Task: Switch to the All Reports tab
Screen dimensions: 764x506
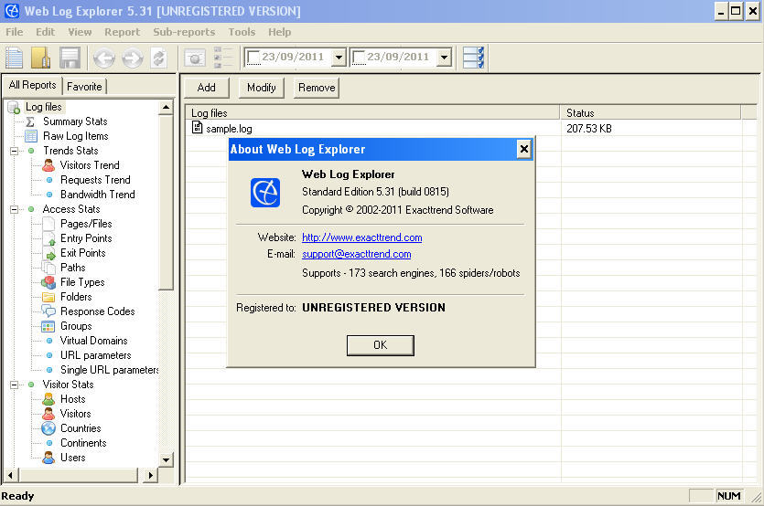Action: point(32,85)
